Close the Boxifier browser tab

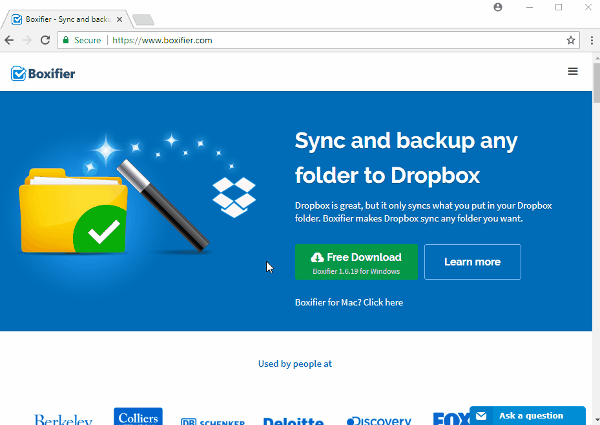pos(119,19)
